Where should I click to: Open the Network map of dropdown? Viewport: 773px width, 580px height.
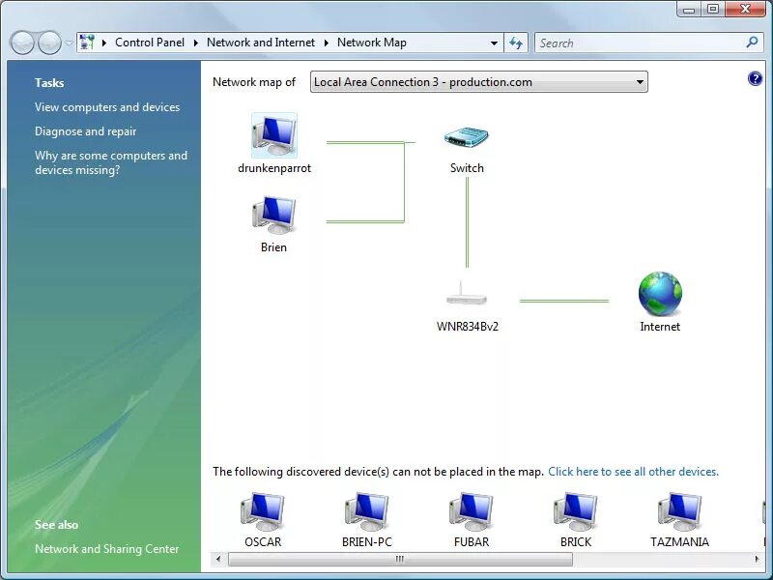point(478,82)
